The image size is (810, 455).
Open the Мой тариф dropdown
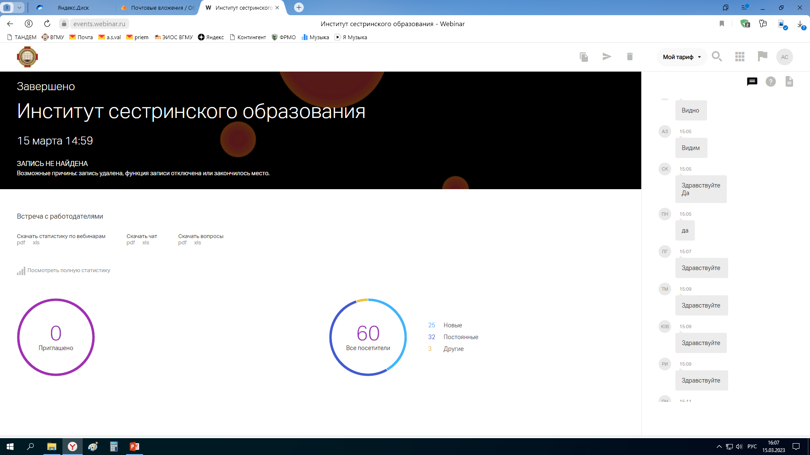[x=682, y=57]
